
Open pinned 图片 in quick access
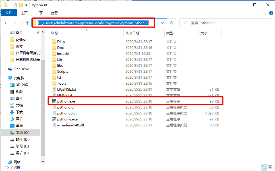point(19,33)
